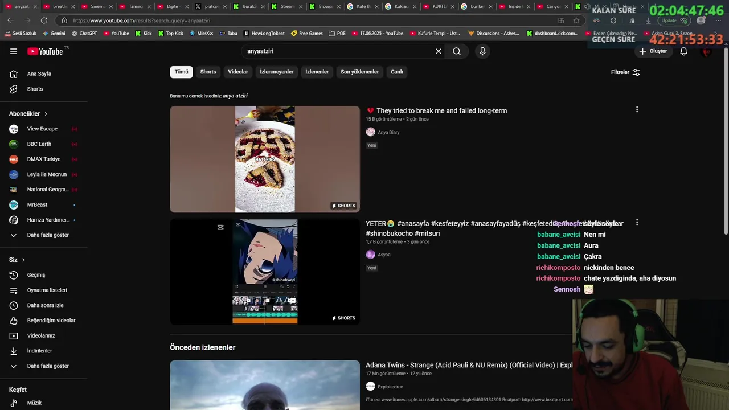
Task: Expand Daha fazla göster under subscriptions
Action: point(44,235)
